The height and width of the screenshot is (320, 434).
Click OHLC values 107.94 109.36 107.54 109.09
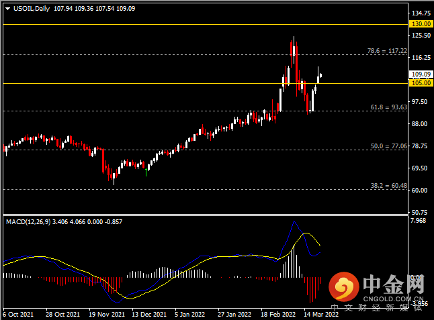click(94, 9)
